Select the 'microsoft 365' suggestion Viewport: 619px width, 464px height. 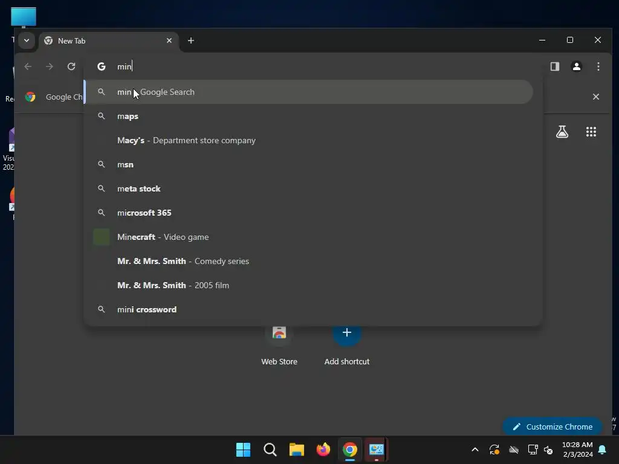[309, 213]
